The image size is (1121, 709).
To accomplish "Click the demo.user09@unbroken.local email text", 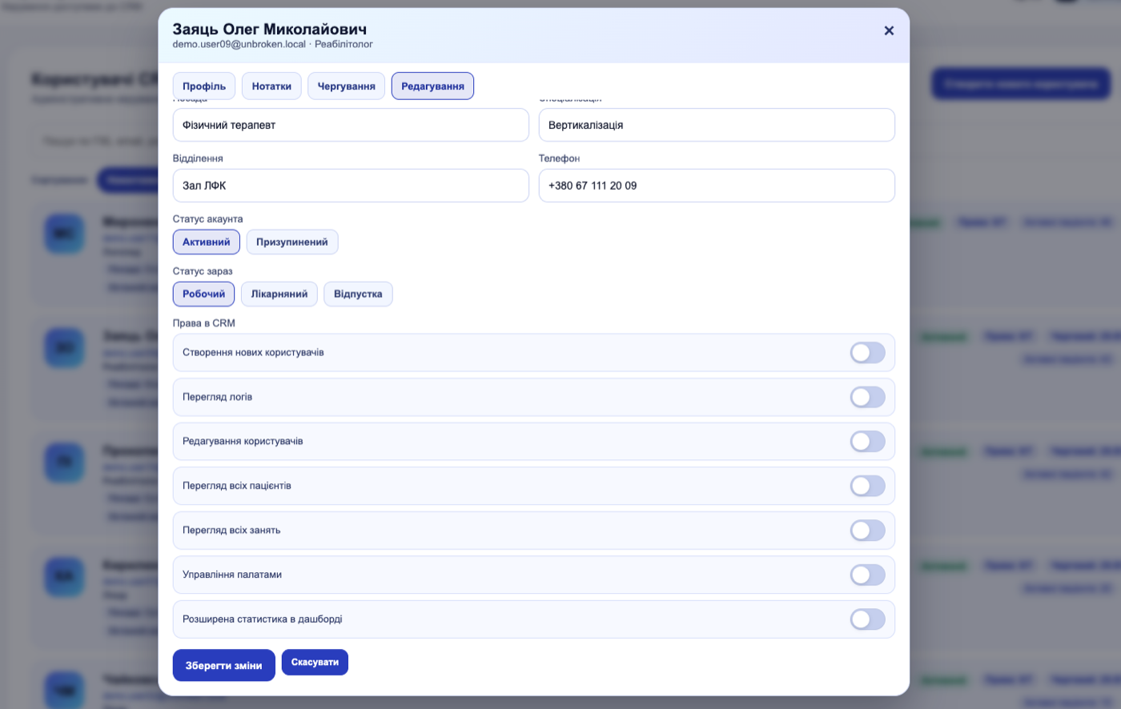I will 239,45.
